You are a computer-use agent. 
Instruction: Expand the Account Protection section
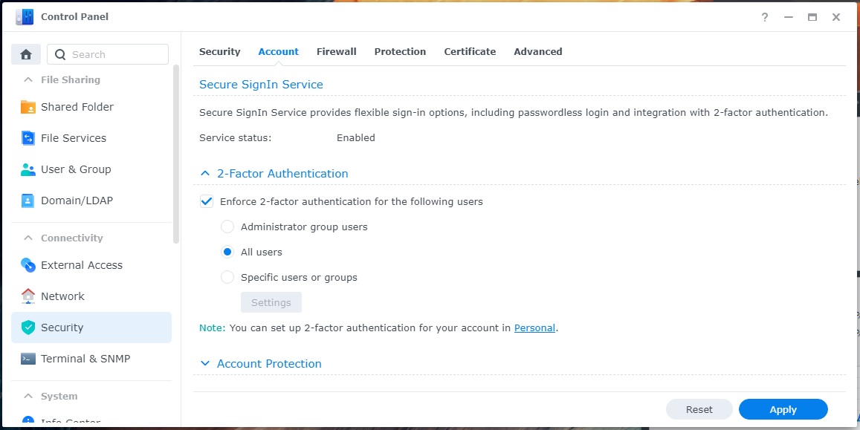click(x=205, y=363)
